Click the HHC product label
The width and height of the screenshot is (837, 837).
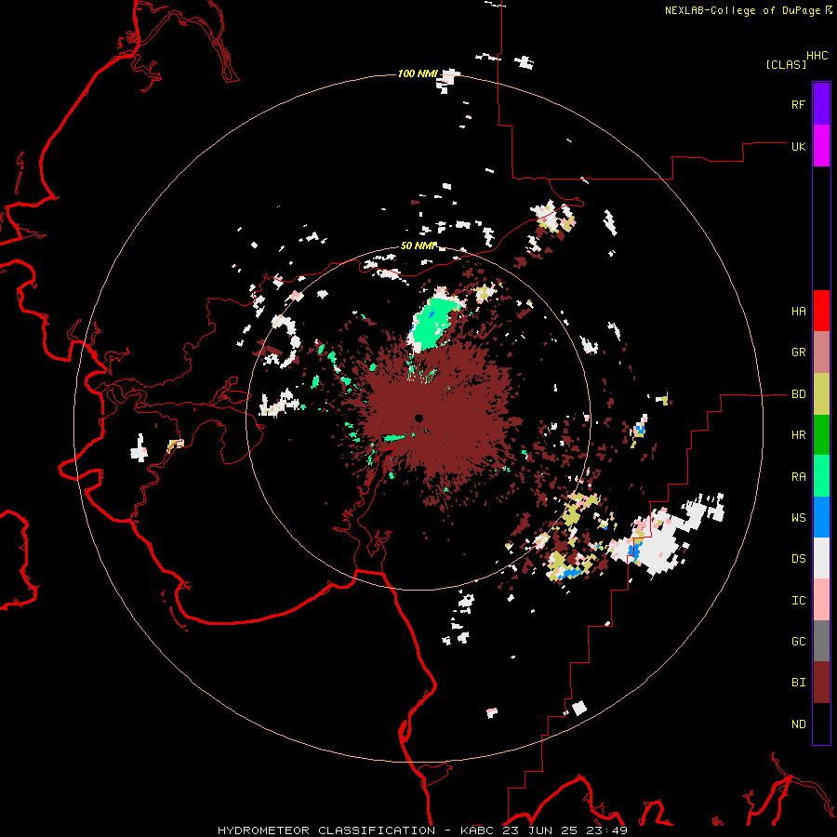pos(817,56)
